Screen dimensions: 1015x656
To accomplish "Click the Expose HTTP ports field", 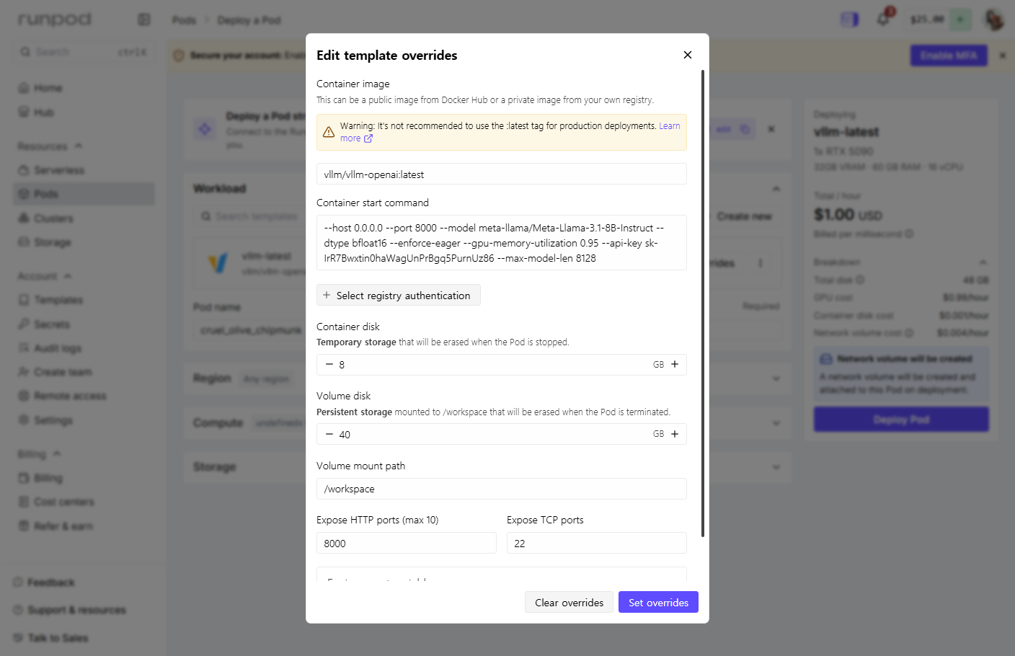I will point(407,544).
